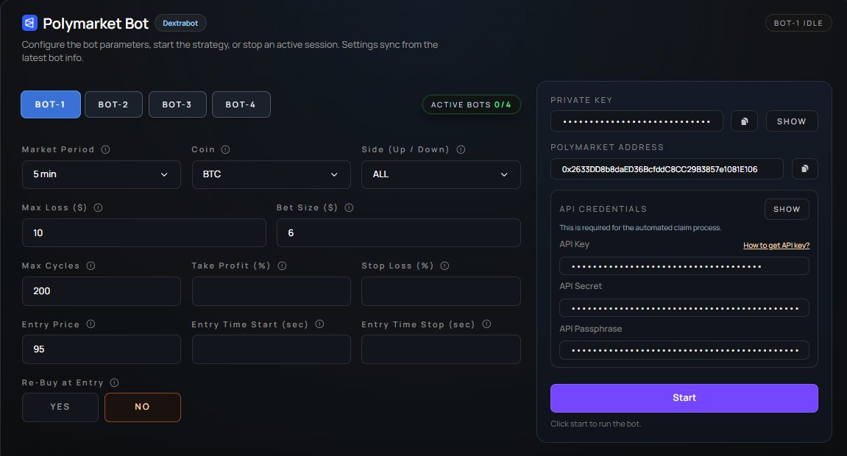Open Market Period info tooltip icon
This screenshot has width=847, height=456.
(x=105, y=149)
